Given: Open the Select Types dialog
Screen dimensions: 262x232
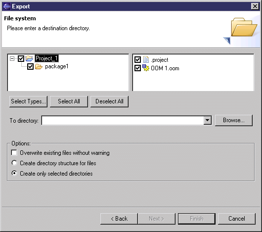Looking at the screenshot, I should point(28,101).
